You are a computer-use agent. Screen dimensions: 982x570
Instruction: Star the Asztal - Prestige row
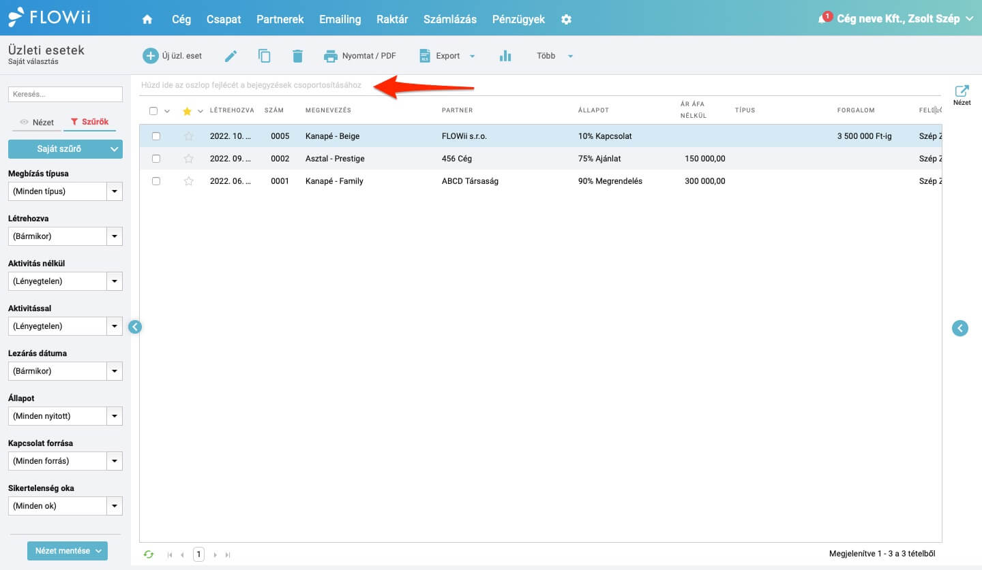189,159
